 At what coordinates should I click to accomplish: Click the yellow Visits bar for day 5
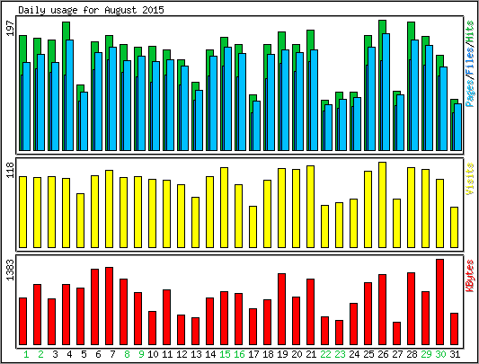80,220
